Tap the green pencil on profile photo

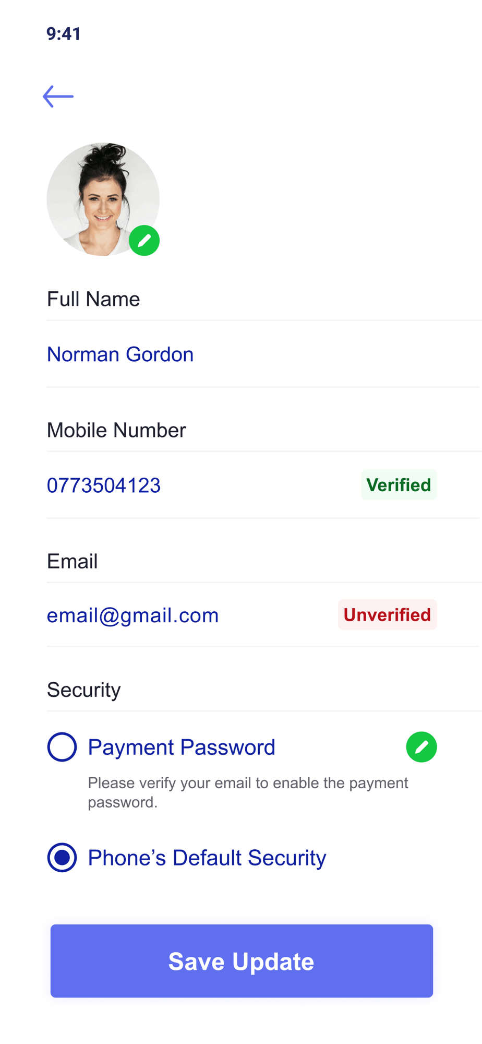pyautogui.click(x=144, y=241)
